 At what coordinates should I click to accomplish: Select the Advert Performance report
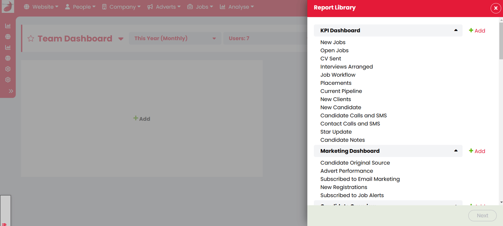pos(347,171)
